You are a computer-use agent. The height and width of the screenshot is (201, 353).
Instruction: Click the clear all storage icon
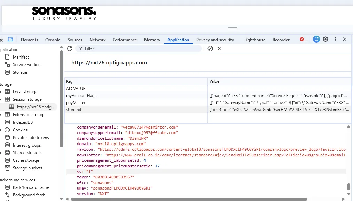[x=210, y=49]
